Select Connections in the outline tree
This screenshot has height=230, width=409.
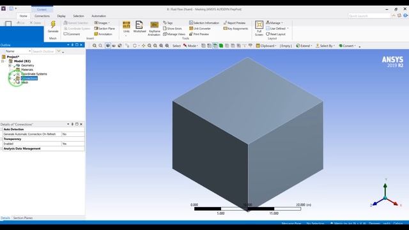(x=29, y=78)
